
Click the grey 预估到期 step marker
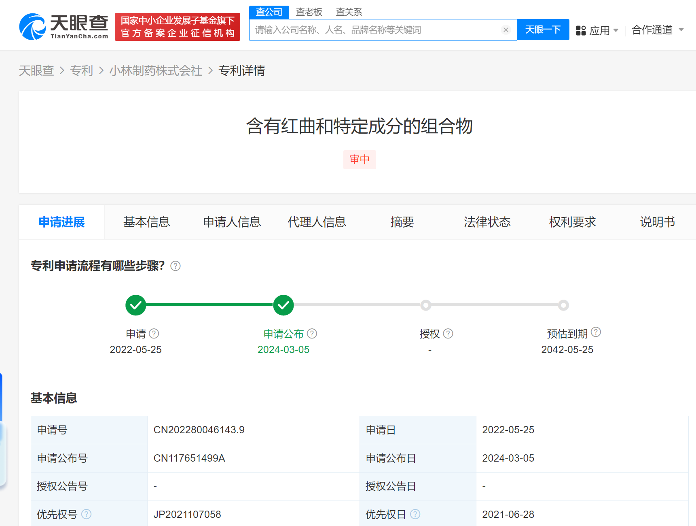click(563, 305)
